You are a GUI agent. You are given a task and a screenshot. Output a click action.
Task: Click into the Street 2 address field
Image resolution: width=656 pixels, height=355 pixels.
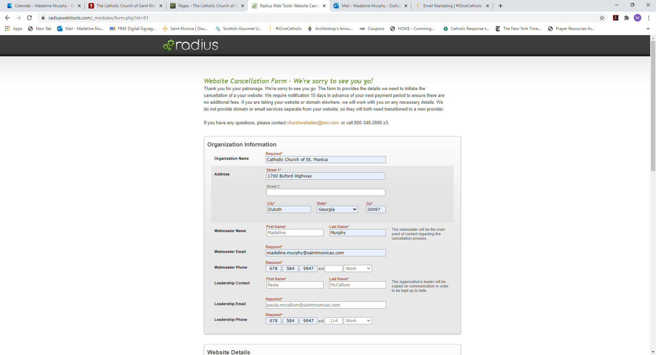coord(326,193)
